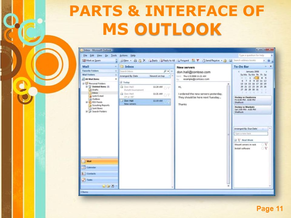Collapse the Personal Folders tree node
Viewport: 291px width, 218px height.
tap(83, 84)
